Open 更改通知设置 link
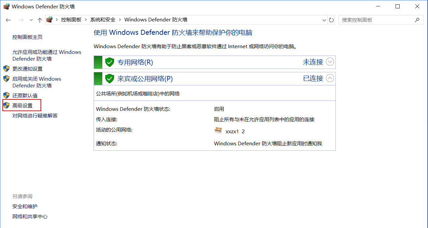Screen dimensions: 428x228 [27, 69]
